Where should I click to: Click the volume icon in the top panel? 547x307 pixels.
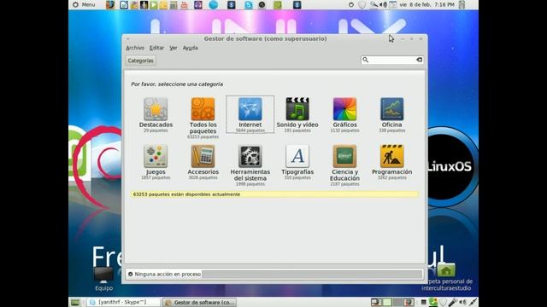384,5
